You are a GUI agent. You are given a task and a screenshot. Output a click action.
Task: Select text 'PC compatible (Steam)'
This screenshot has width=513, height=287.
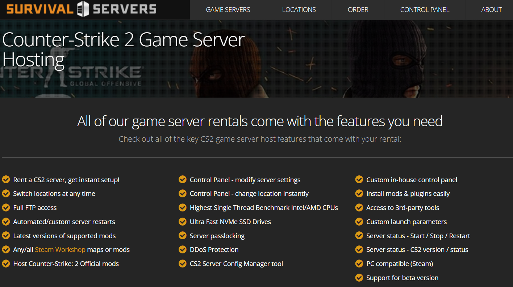pos(400,264)
